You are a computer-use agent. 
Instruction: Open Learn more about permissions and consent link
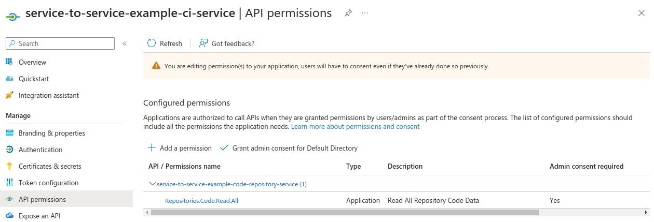click(x=355, y=126)
